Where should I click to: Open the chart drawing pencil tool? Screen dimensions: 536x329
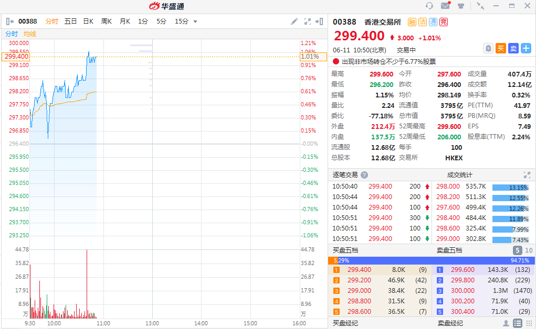pyautogui.click(x=295, y=21)
